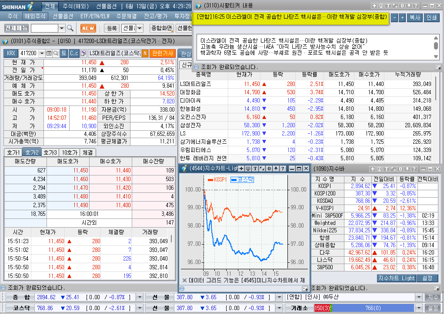Click the screen-capture icon in 지수바 title bar
The height and width of the screenshot is (314, 444).
(x=380, y=169)
